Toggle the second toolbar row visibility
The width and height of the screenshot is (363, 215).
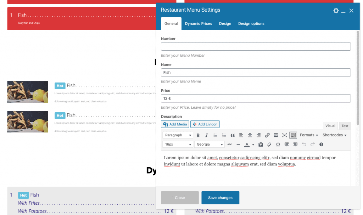pos(293,135)
